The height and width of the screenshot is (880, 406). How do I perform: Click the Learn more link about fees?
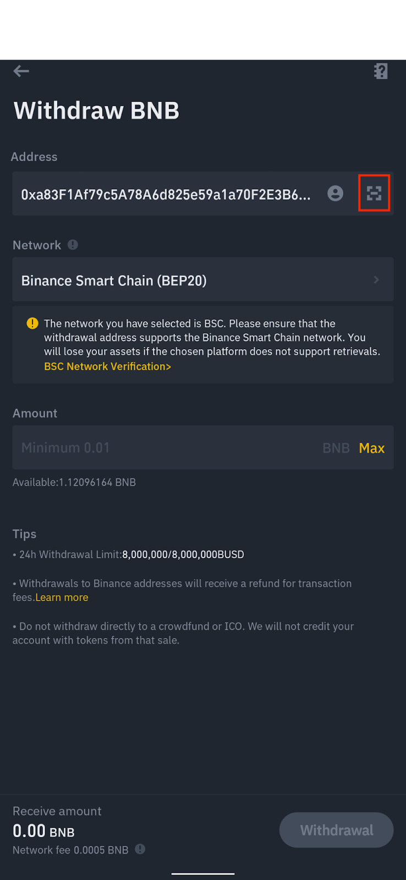62,597
